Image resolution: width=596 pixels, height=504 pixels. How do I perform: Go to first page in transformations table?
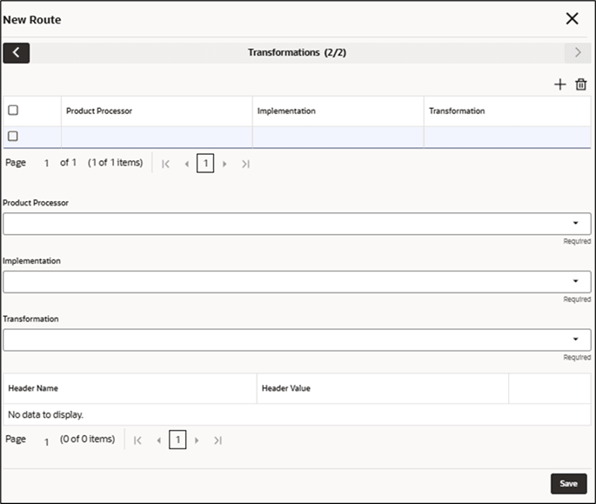click(x=166, y=164)
